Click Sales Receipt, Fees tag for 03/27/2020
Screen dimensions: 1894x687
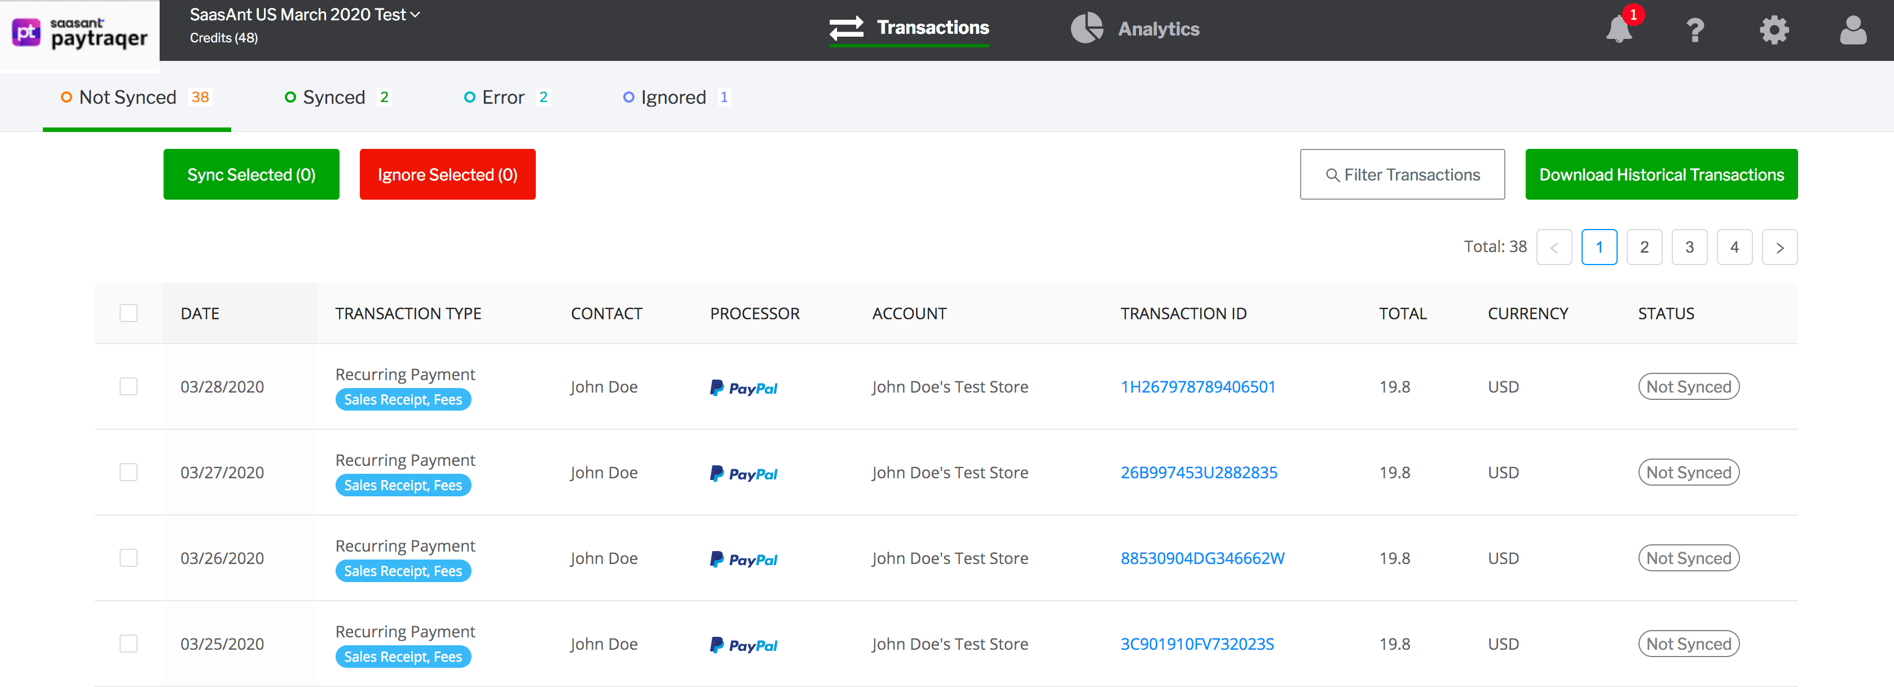[x=403, y=486]
